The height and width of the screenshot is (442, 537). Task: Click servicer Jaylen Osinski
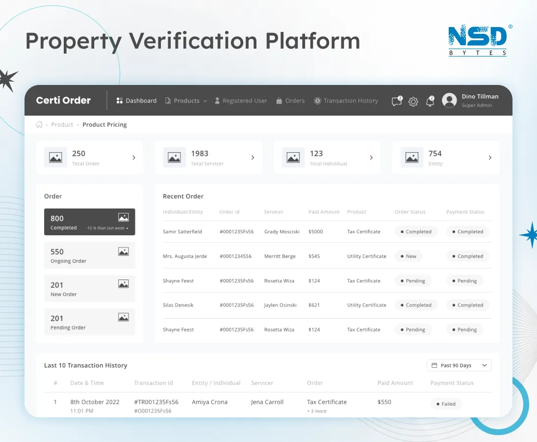coord(280,305)
